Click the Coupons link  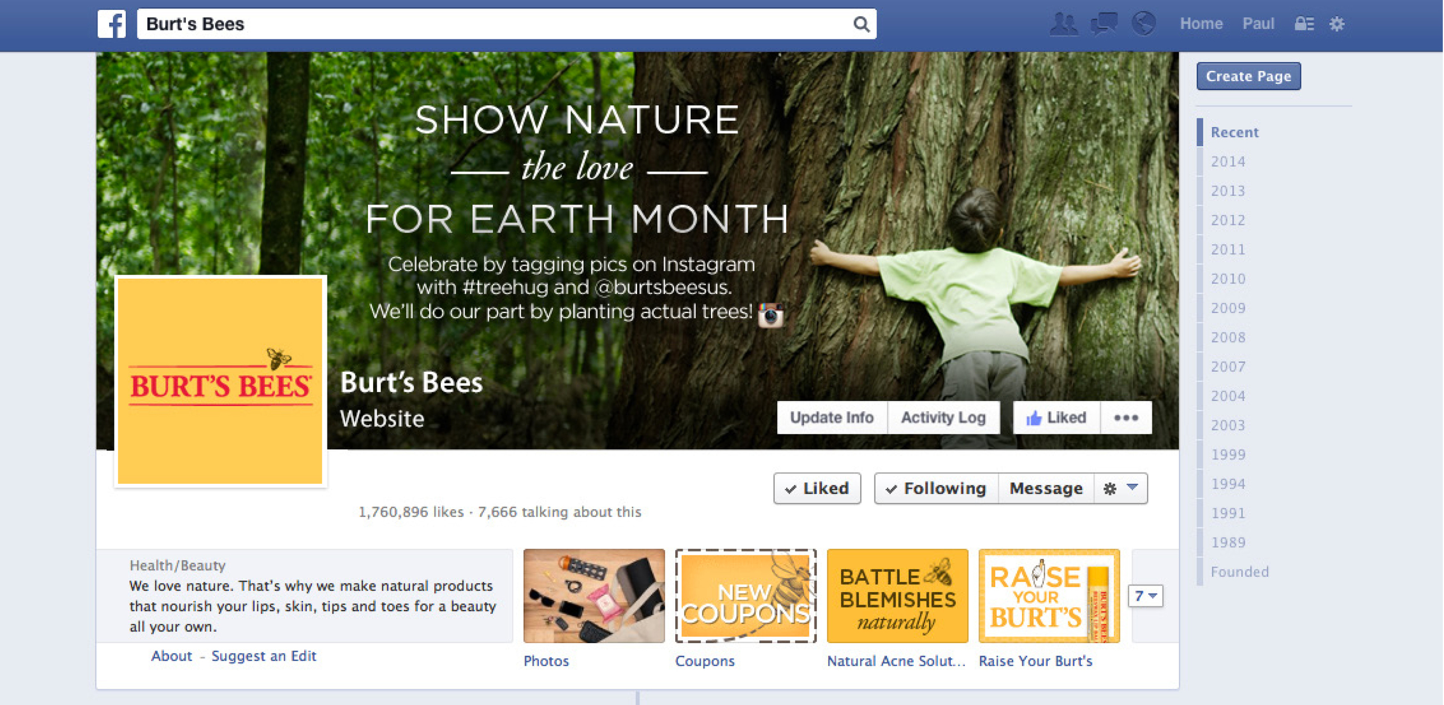pos(705,661)
